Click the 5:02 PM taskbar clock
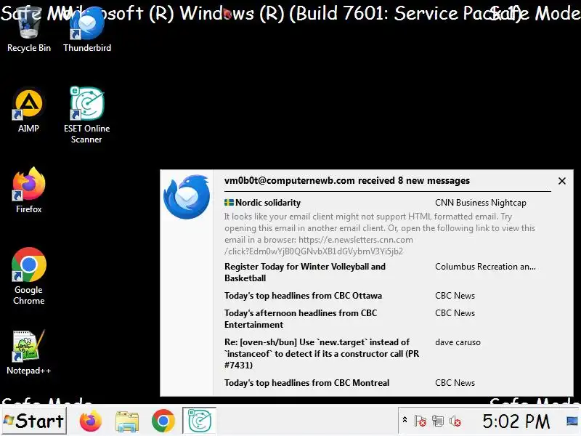The image size is (581, 436). (516, 421)
